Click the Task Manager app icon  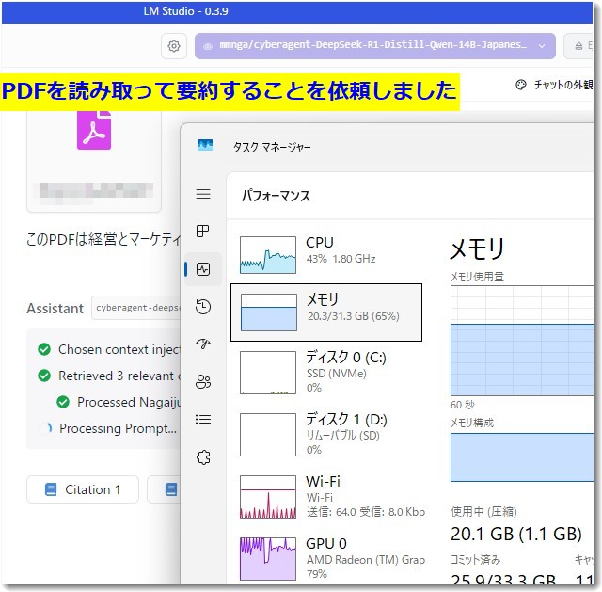click(x=205, y=145)
